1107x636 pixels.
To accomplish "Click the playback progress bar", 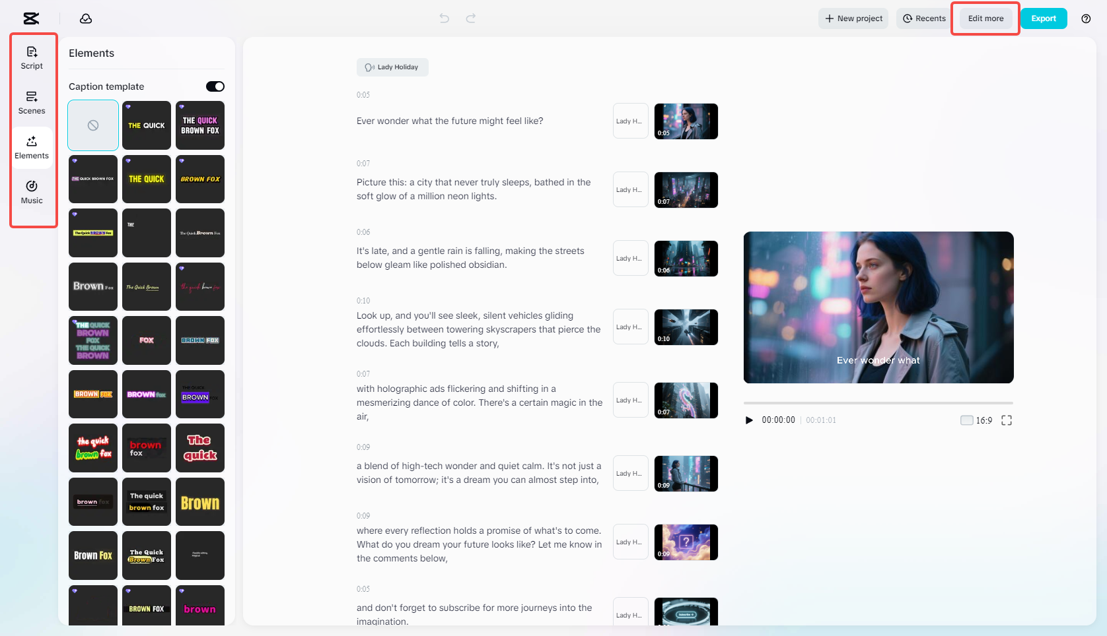I will click(x=878, y=403).
